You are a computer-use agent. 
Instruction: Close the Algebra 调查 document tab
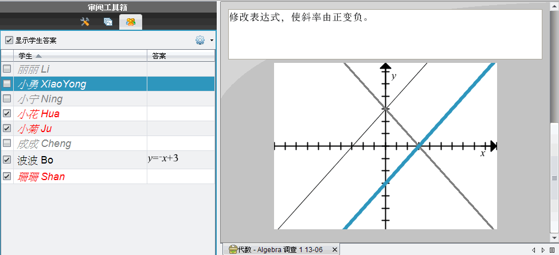point(335,250)
